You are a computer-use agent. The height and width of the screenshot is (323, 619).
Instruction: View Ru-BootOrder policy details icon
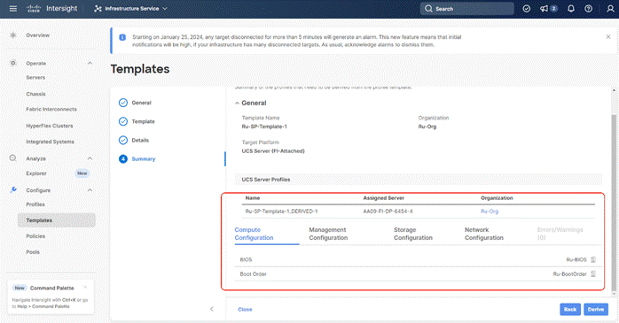(593, 274)
